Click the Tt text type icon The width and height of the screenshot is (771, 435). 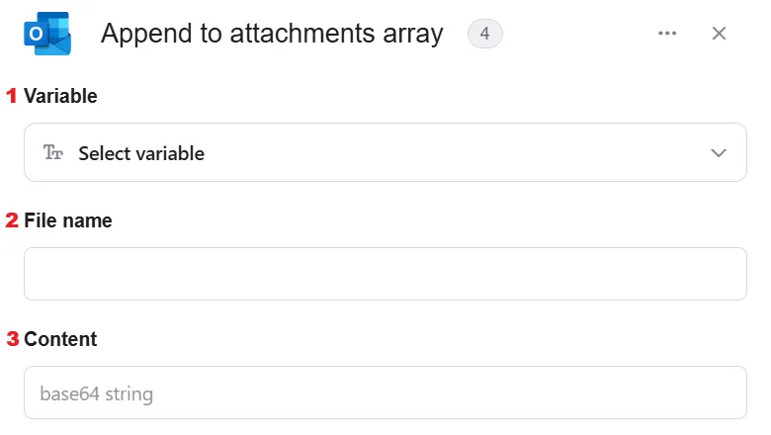click(x=53, y=153)
